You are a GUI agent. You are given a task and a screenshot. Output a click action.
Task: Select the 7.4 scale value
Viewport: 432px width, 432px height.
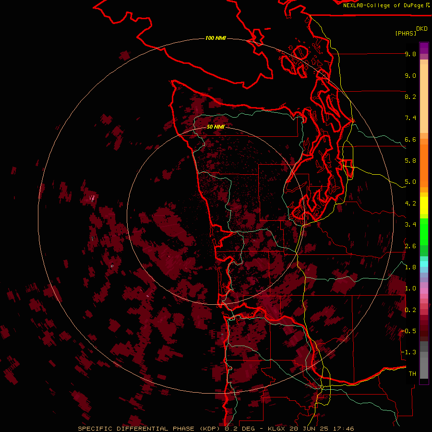click(x=410, y=118)
